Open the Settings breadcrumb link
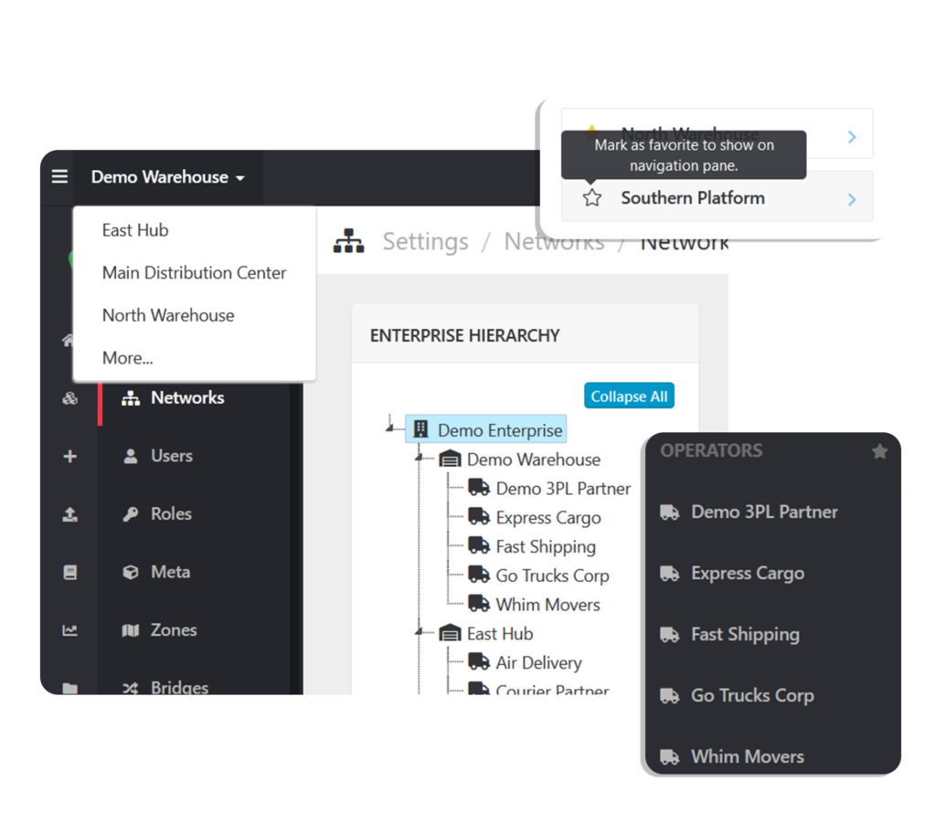Viewport: 936px width, 834px height. click(x=425, y=241)
